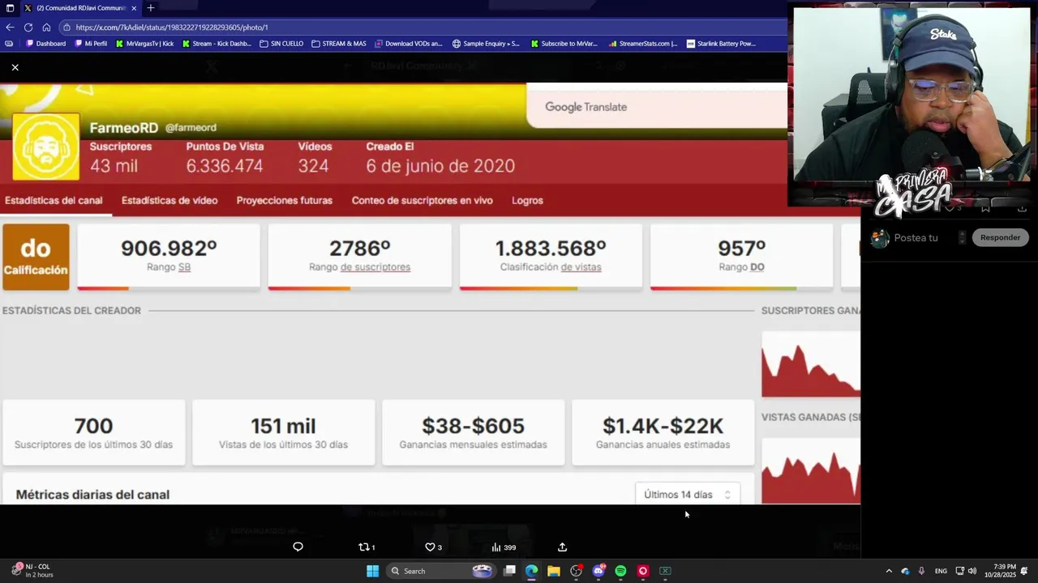
Task: Select Conteo de suscriptores en vivo tab
Action: tap(422, 200)
